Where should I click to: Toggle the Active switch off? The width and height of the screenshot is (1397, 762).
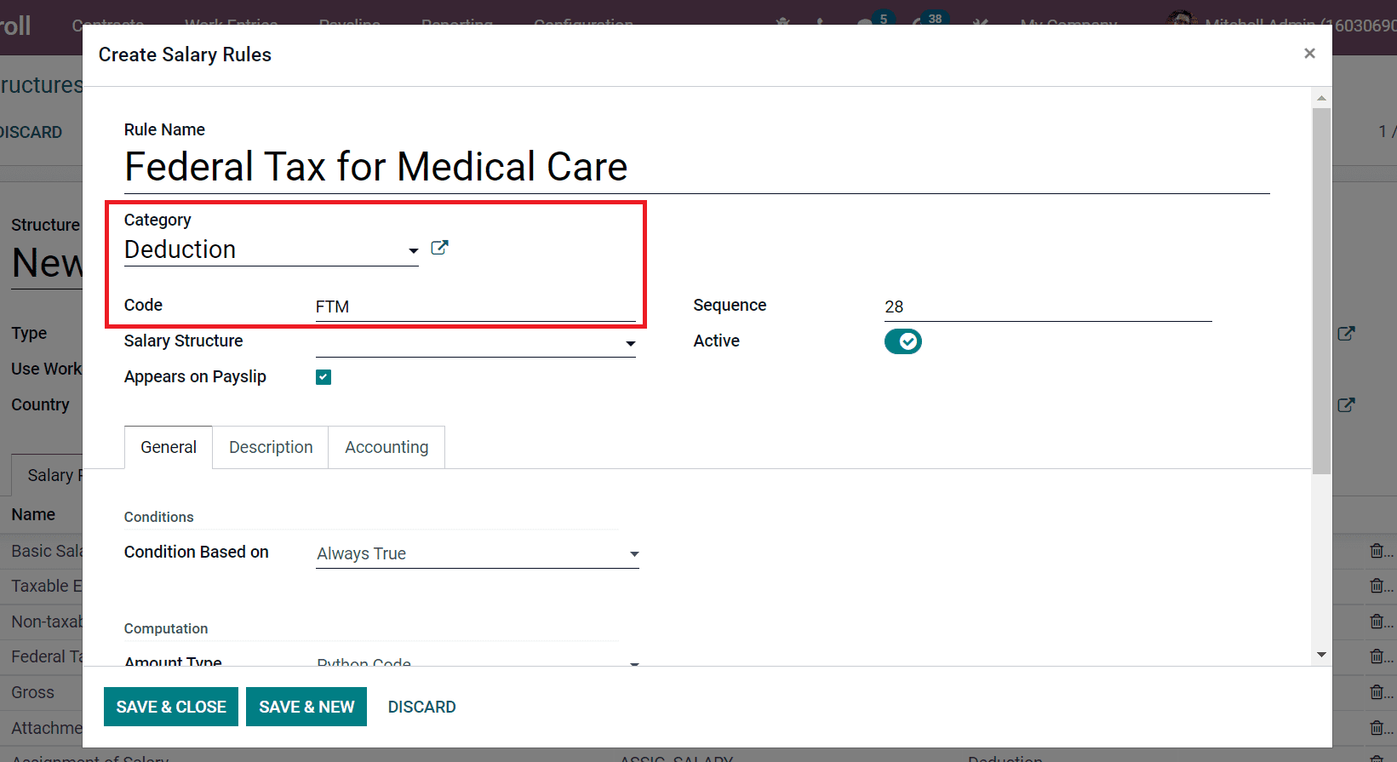(902, 341)
